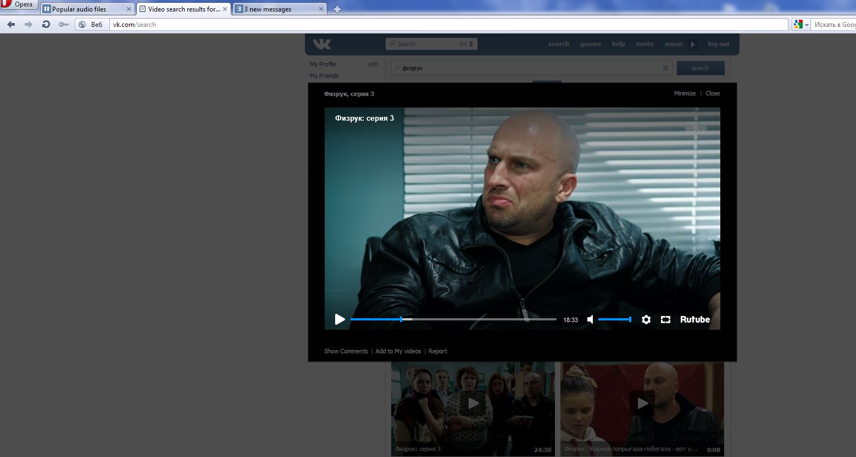This screenshot has height=457, width=856.
Task: Open the help page
Action: 619,44
